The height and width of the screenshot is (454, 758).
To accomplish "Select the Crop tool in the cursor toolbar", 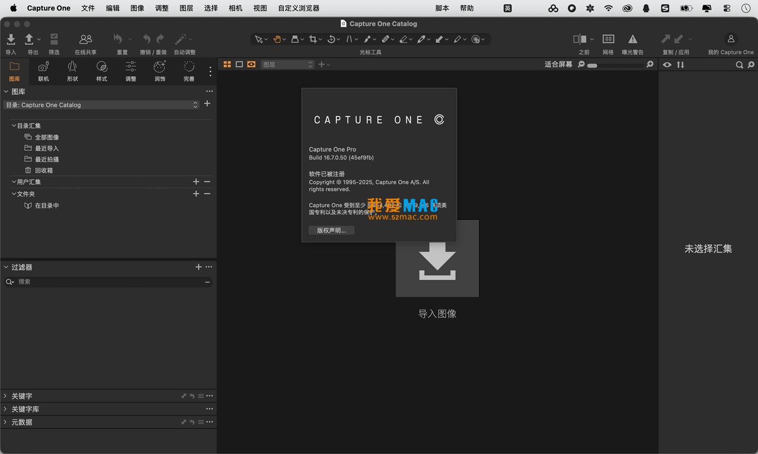I will tap(314, 38).
